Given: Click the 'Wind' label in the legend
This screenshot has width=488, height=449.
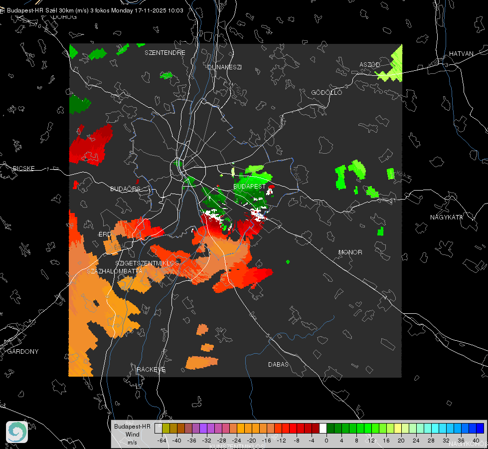Looking at the screenshot, I should pos(132,435).
